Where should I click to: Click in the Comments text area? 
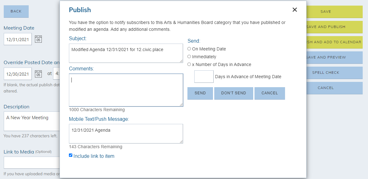[126, 90]
